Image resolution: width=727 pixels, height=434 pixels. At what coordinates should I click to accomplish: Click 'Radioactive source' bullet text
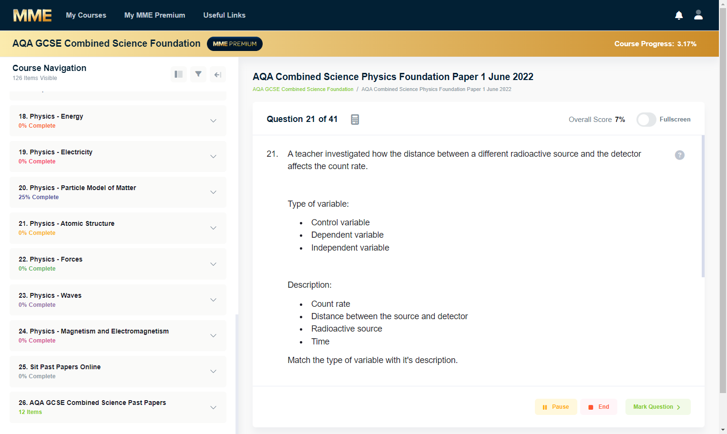pos(347,329)
